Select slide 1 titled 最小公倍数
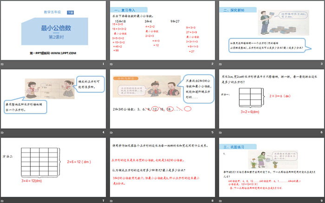The width and height of the screenshot is (325, 203). tap(53, 30)
